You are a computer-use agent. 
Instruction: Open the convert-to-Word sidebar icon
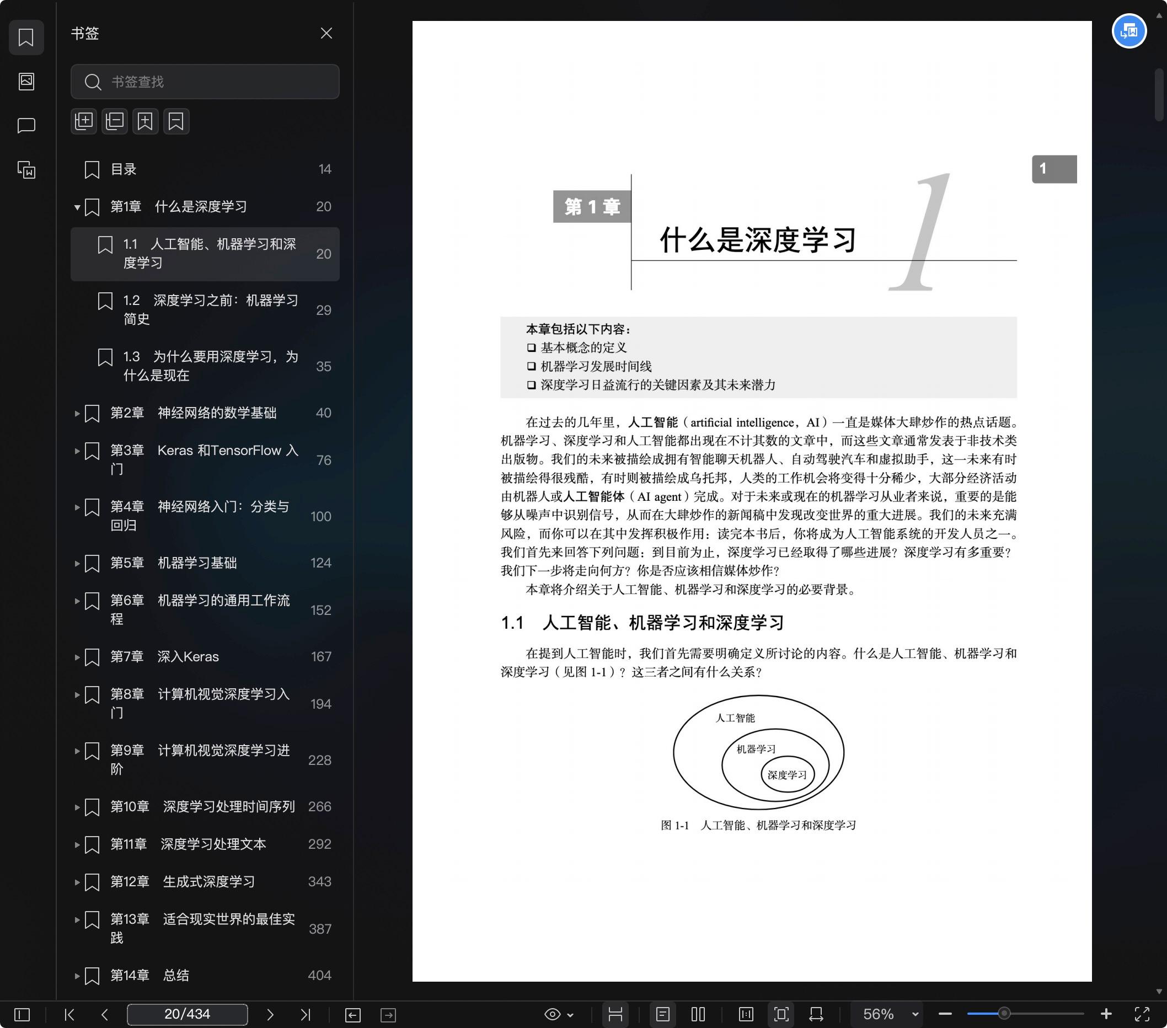tap(26, 169)
